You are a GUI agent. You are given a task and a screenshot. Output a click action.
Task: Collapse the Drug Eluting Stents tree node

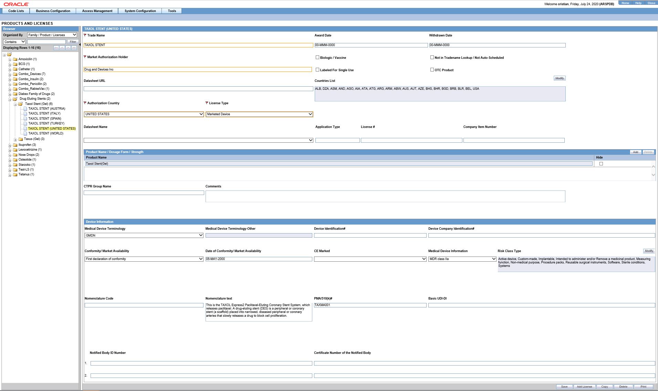pyautogui.click(x=10, y=99)
